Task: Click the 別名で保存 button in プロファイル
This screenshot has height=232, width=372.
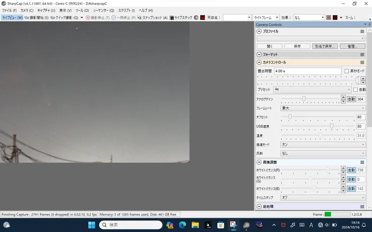Action: coord(325,46)
